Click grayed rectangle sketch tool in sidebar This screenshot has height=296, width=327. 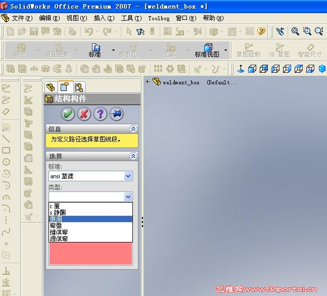(x=6, y=151)
